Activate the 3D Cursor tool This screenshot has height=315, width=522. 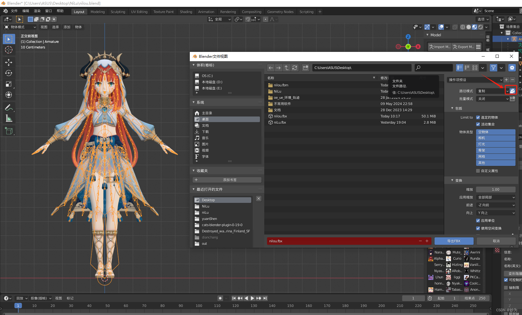(x=9, y=50)
